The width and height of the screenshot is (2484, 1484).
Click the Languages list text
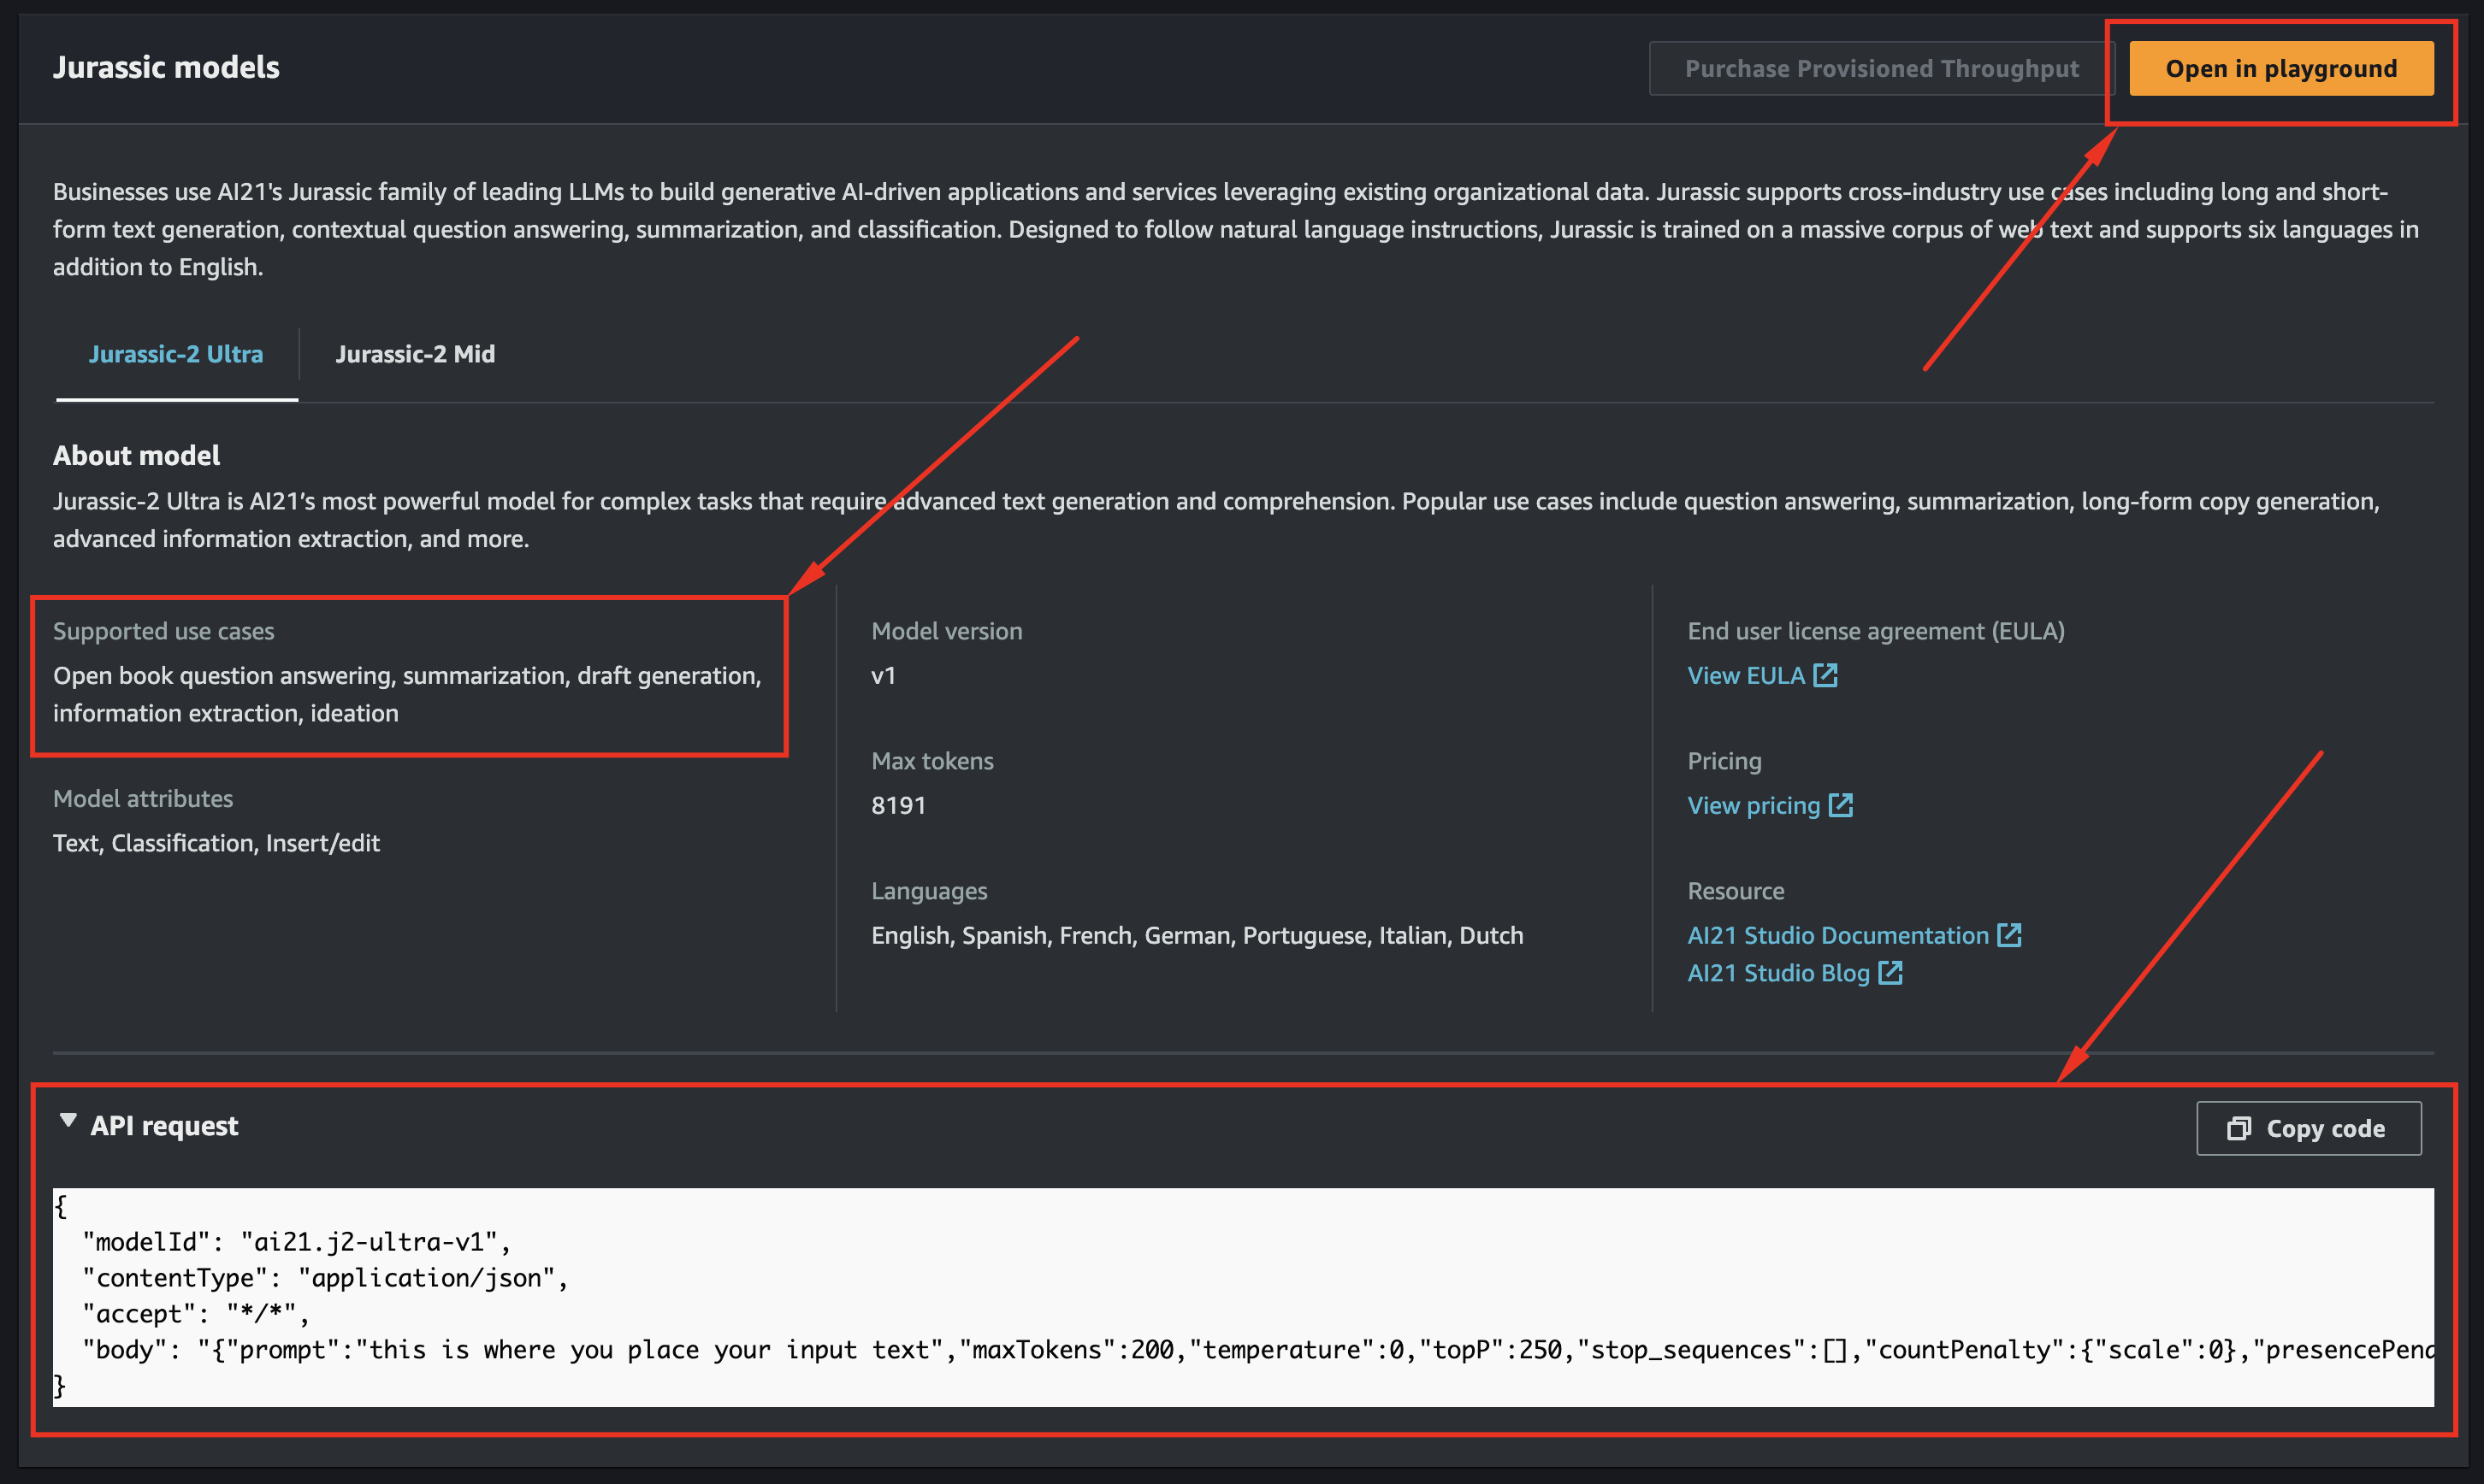(1198, 936)
